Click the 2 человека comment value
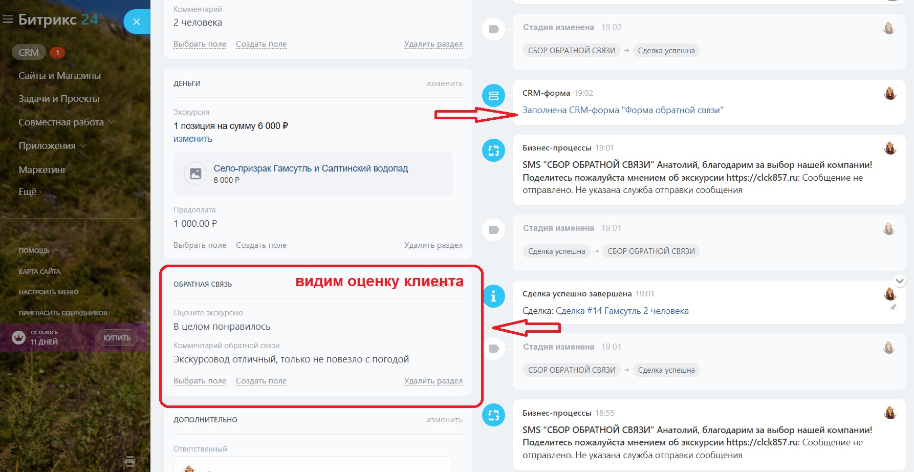914x472 pixels. [x=198, y=23]
